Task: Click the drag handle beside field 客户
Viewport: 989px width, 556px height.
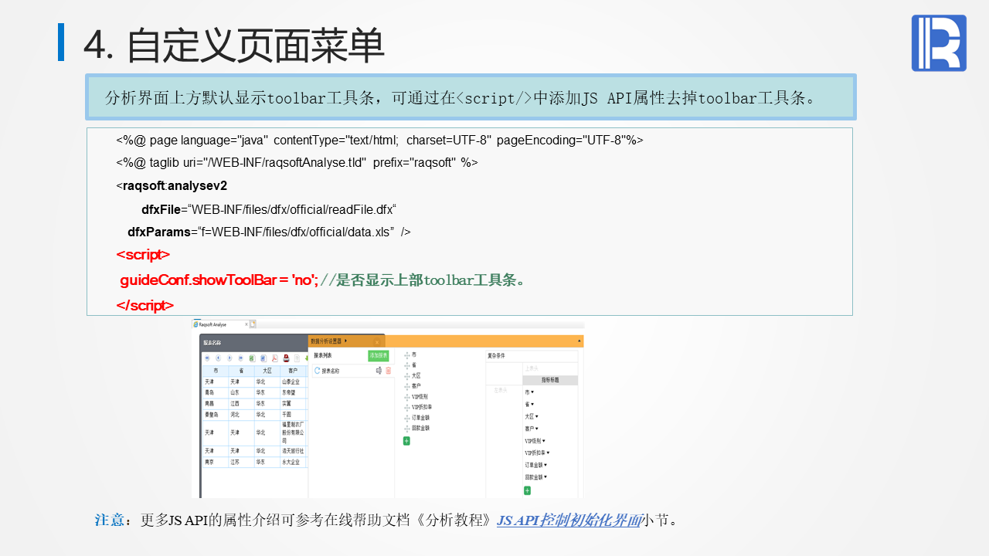Action: 407,386
